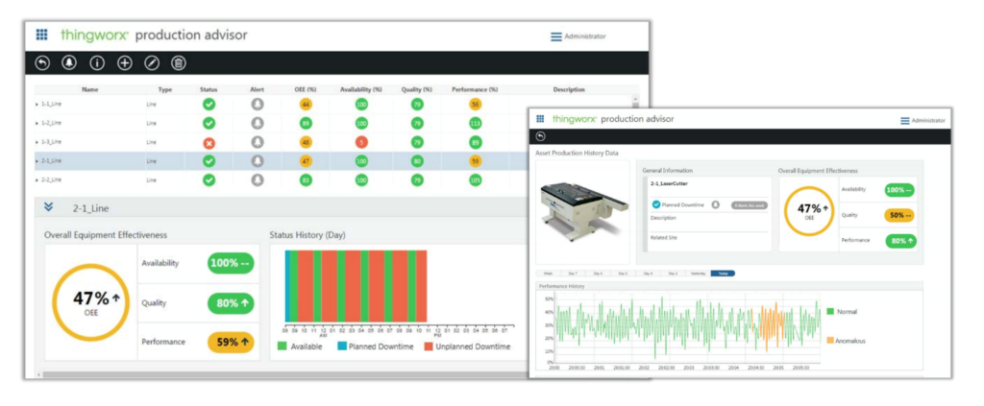Open the hamburger menu beside Administrator in line list window
Image resolution: width=984 pixels, height=406 pixels.
pyautogui.click(x=556, y=37)
